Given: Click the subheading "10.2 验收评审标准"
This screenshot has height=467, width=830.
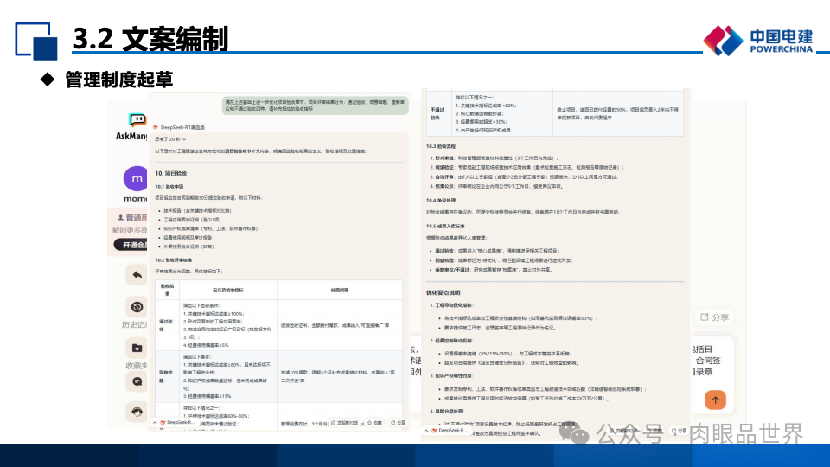Looking at the screenshot, I should (x=174, y=260).
